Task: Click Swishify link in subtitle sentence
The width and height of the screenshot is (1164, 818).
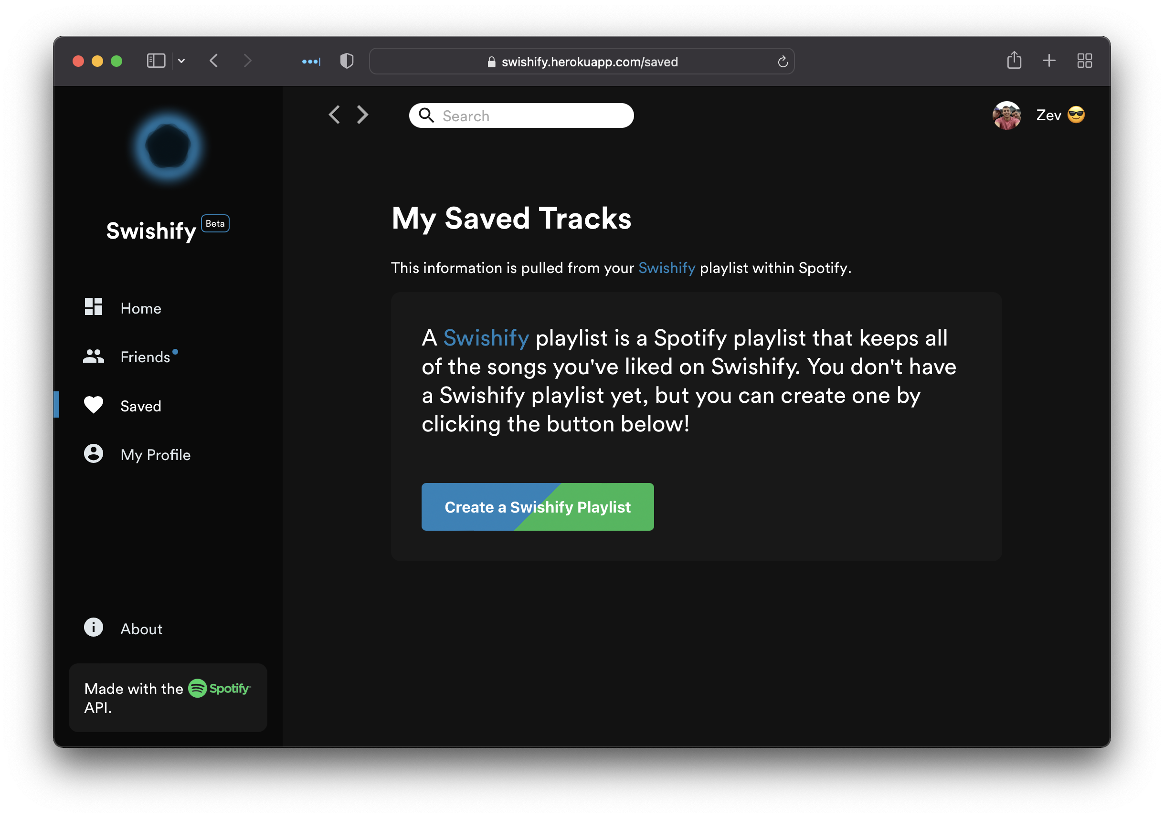Action: click(666, 268)
